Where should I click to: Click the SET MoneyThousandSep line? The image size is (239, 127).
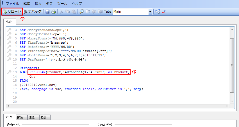(x=44, y=30)
